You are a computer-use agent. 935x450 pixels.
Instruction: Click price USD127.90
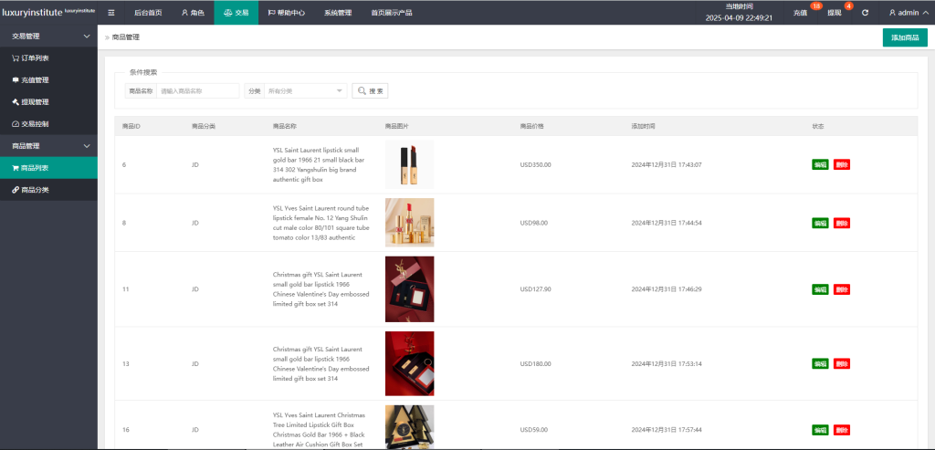(535, 289)
